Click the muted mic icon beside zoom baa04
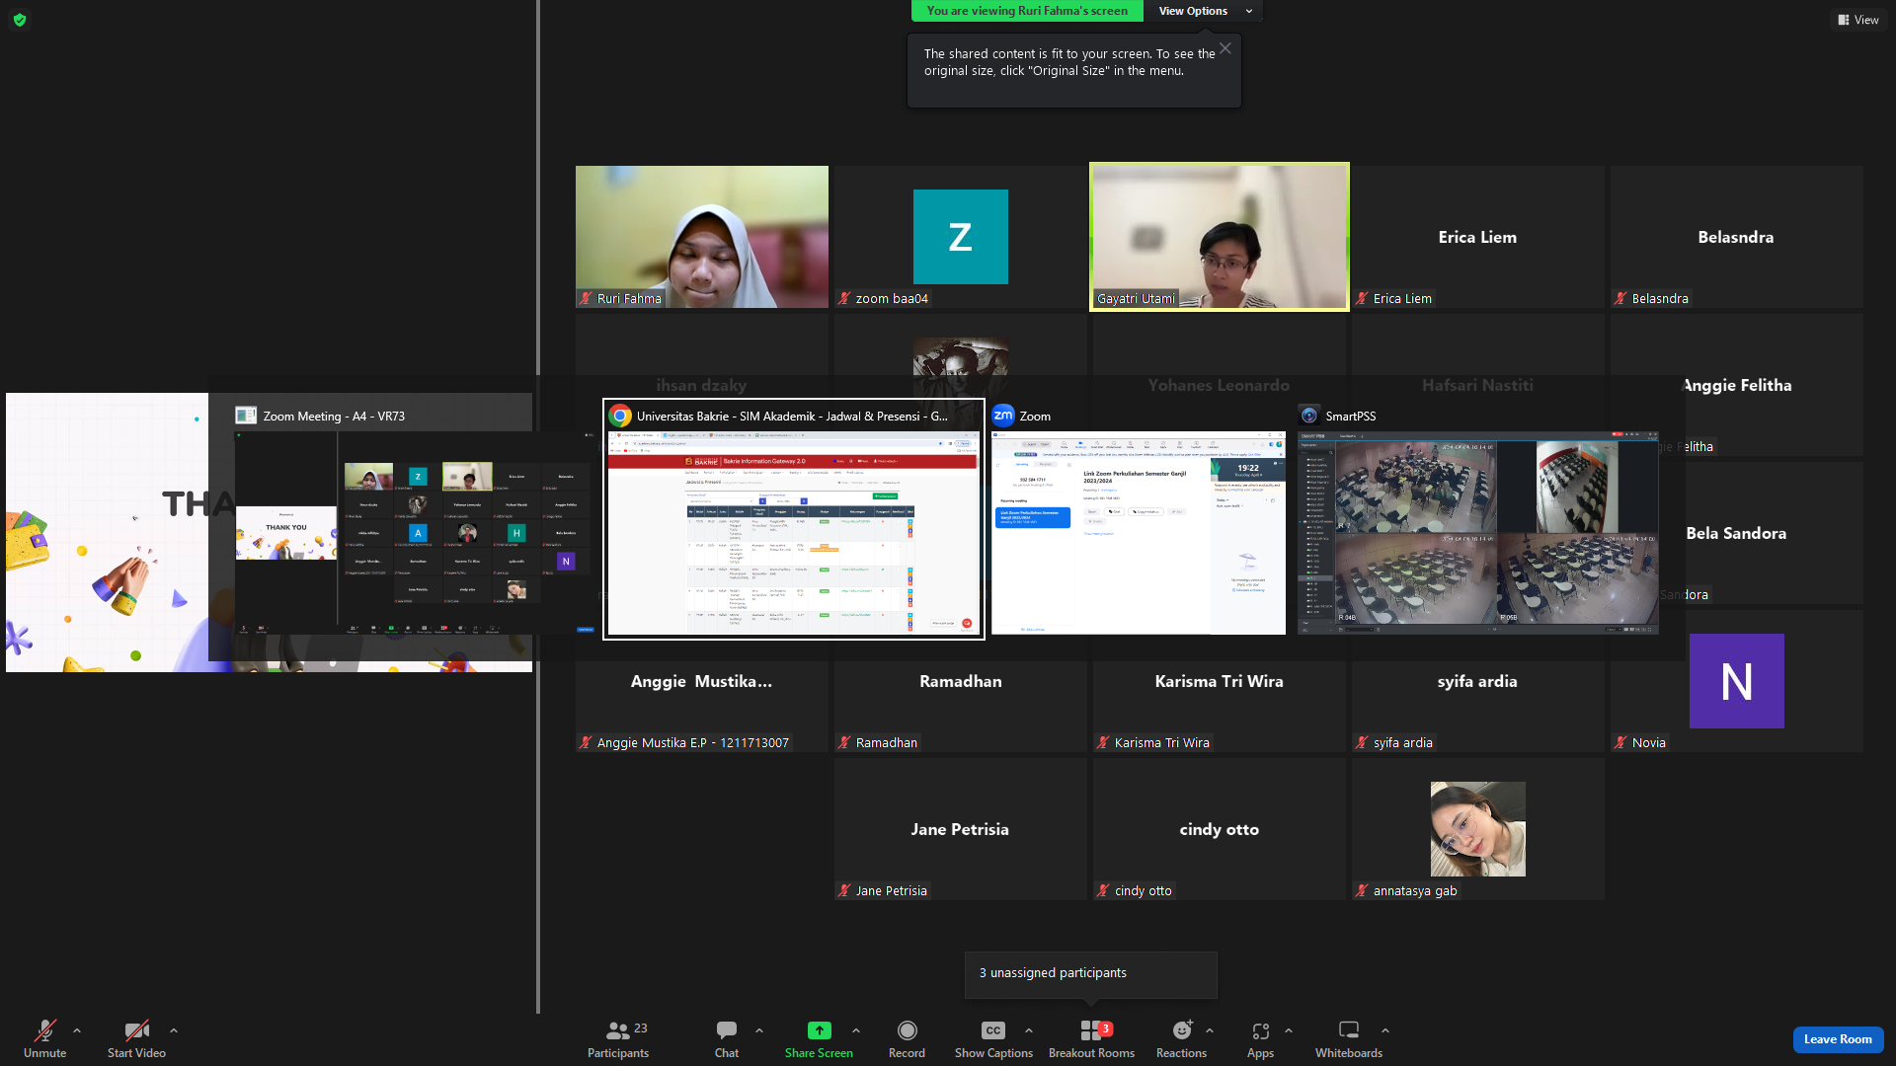Screen dimensions: 1896x1066 pyautogui.click(x=845, y=298)
